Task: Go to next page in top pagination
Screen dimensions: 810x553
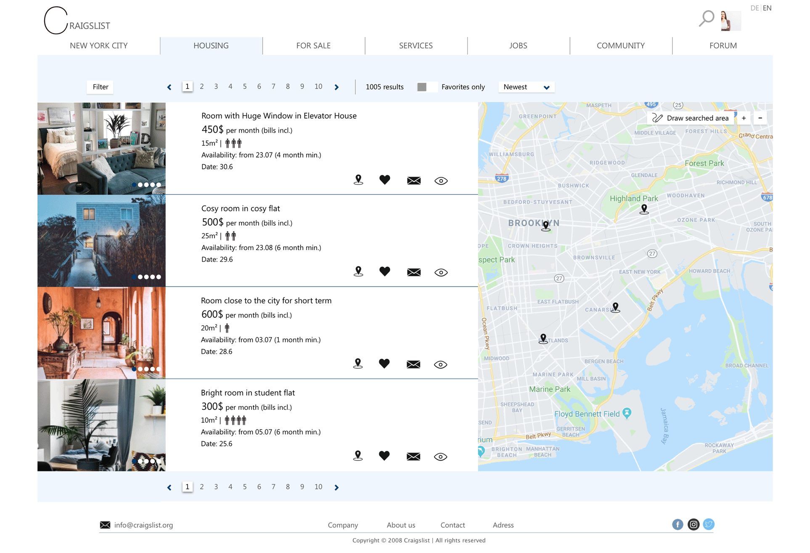Action: tap(336, 87)
